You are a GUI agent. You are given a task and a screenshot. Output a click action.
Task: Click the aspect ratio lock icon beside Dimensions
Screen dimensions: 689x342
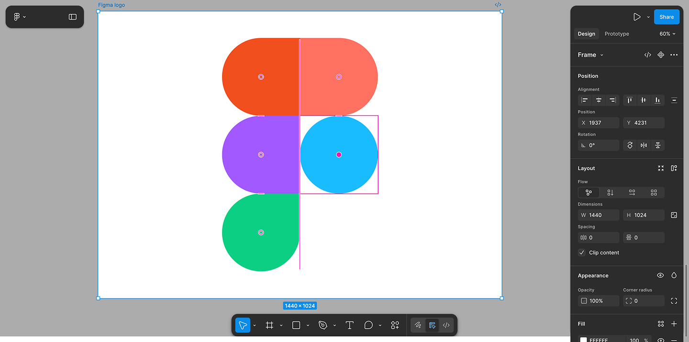coord(674,215)
